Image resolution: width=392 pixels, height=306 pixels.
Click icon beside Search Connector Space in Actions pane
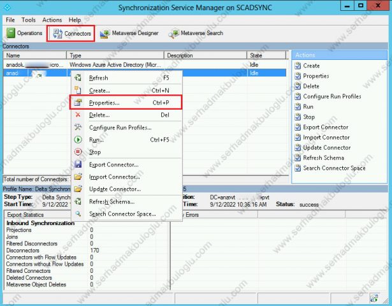click(298, 168)
